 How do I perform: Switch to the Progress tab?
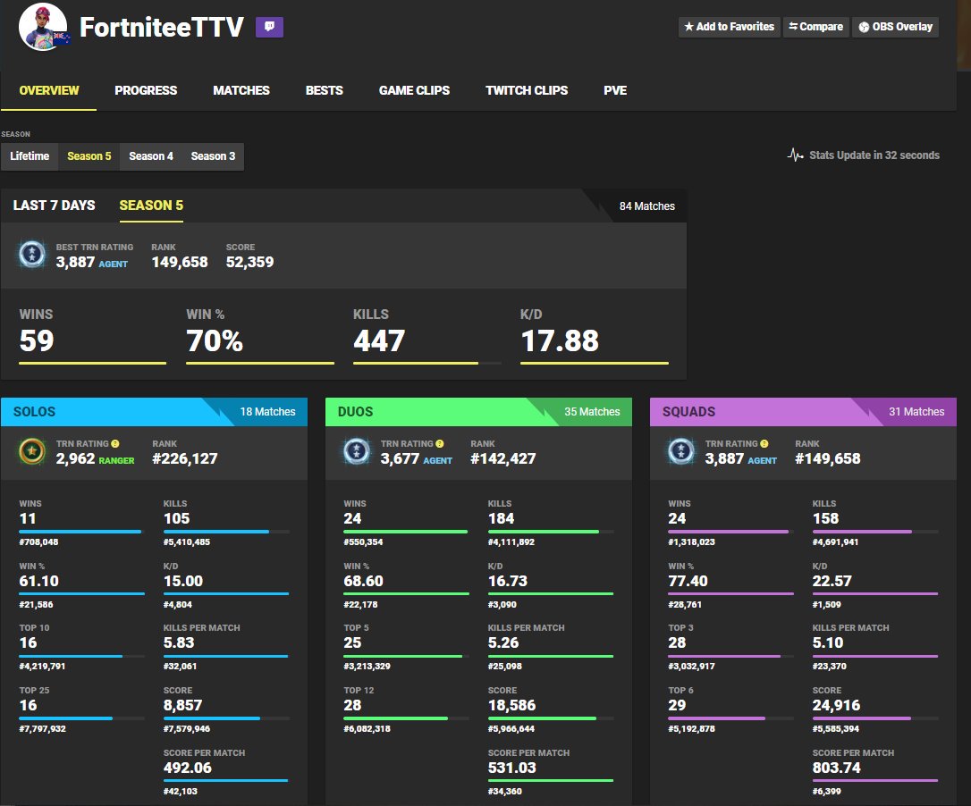tap(146, 90)
